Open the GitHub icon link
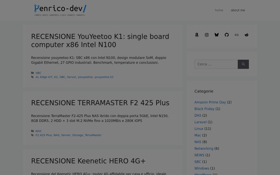This screenshot has height=175, width=280. [227, 35]
